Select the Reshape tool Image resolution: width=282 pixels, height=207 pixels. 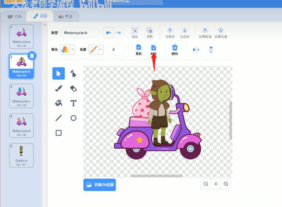coord(73,73)
